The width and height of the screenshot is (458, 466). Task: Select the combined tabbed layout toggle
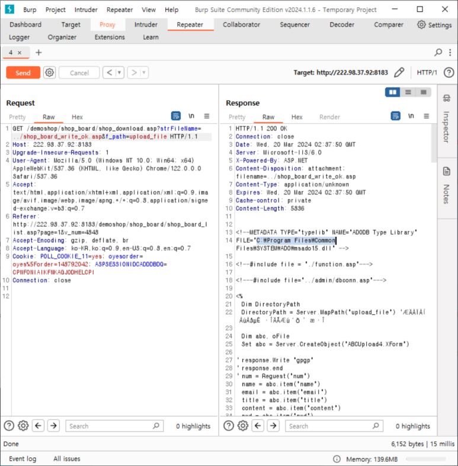pos(424,92)
